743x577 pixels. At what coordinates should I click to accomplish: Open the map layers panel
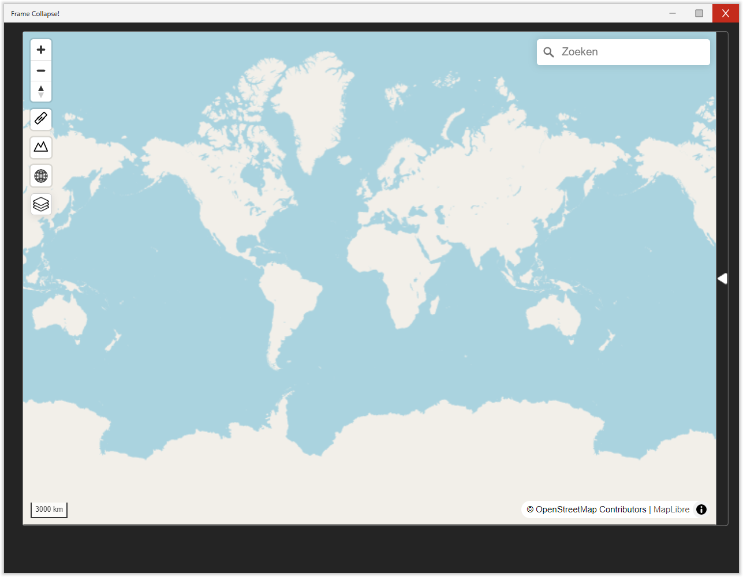41,204
